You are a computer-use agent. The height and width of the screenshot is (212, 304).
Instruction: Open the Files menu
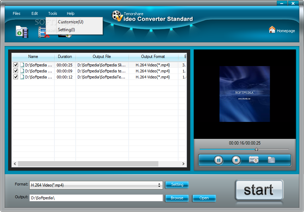17,13
